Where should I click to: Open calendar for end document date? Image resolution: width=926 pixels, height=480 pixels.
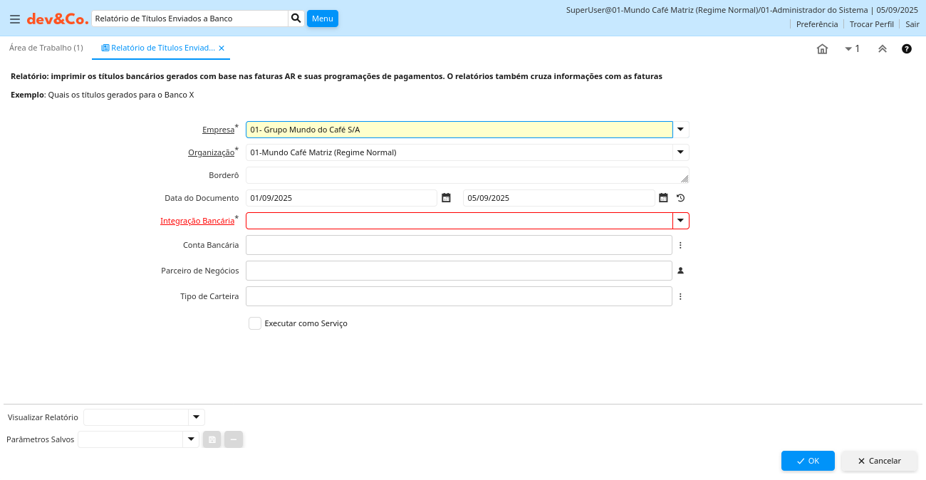tap(663, 198)
